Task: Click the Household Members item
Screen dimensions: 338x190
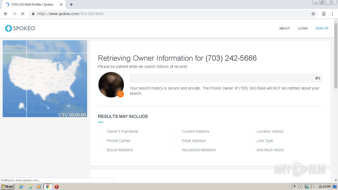Action: pyautogui.click(x=199, y=150)
